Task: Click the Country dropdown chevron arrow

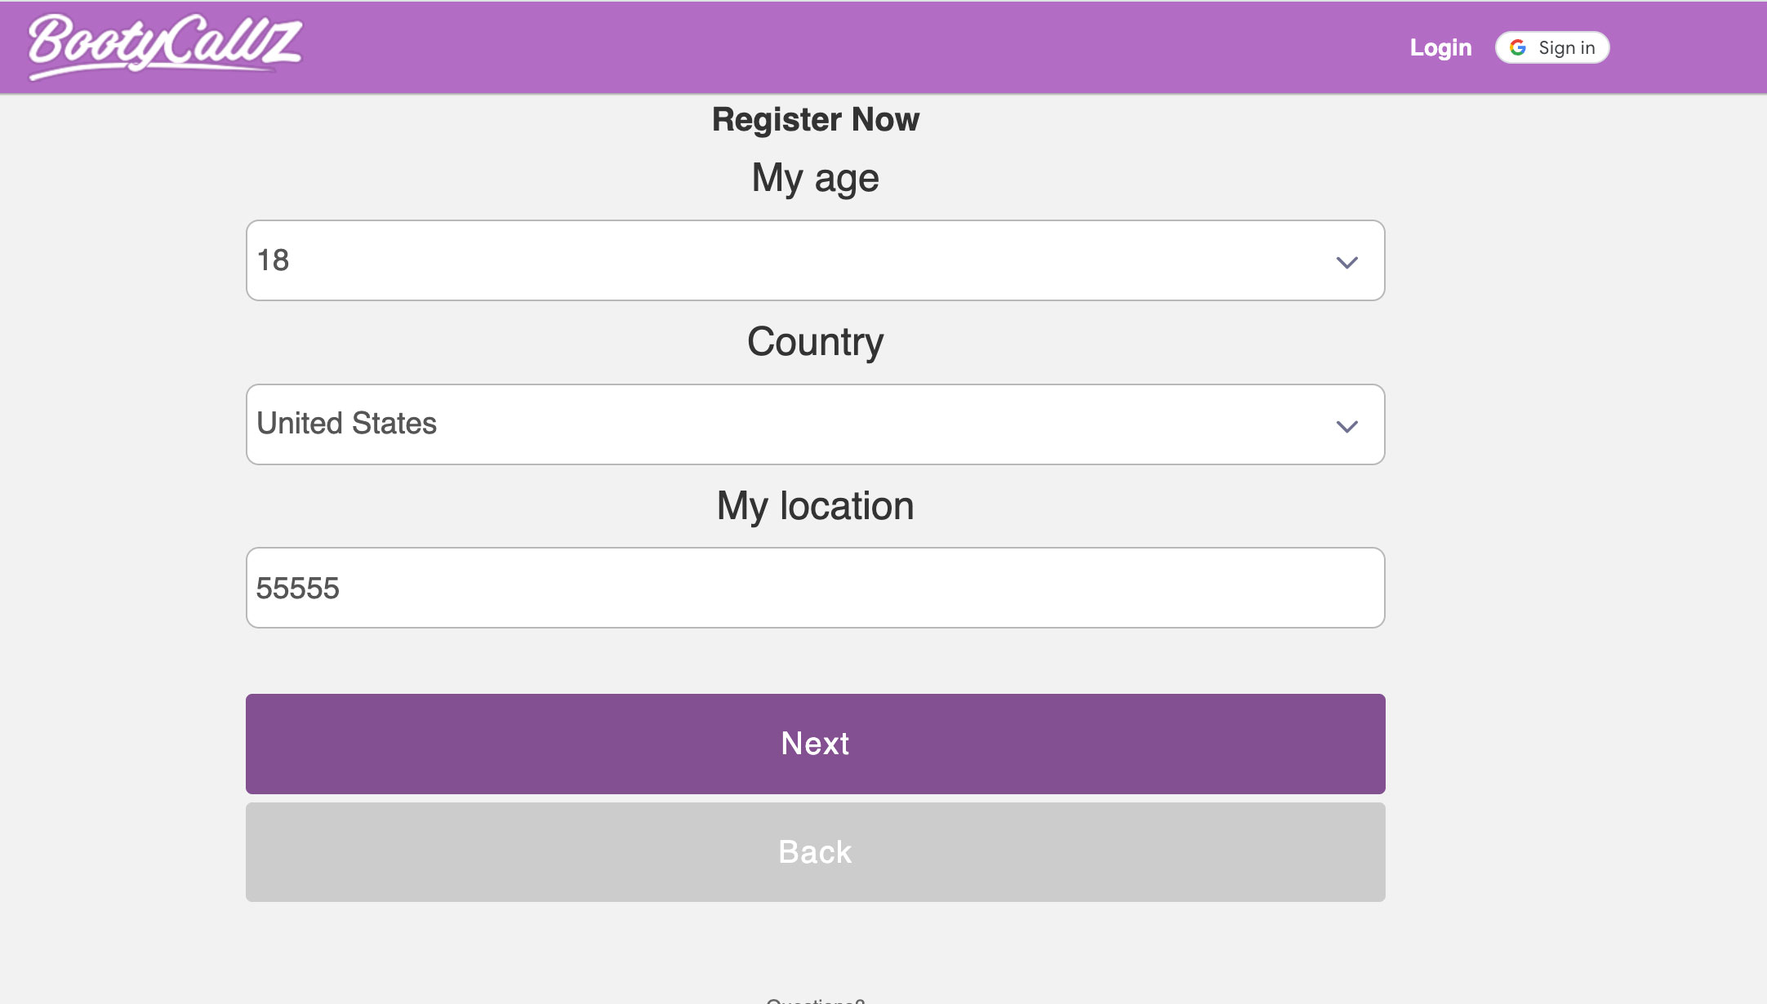Action: tap(1346, 426)
